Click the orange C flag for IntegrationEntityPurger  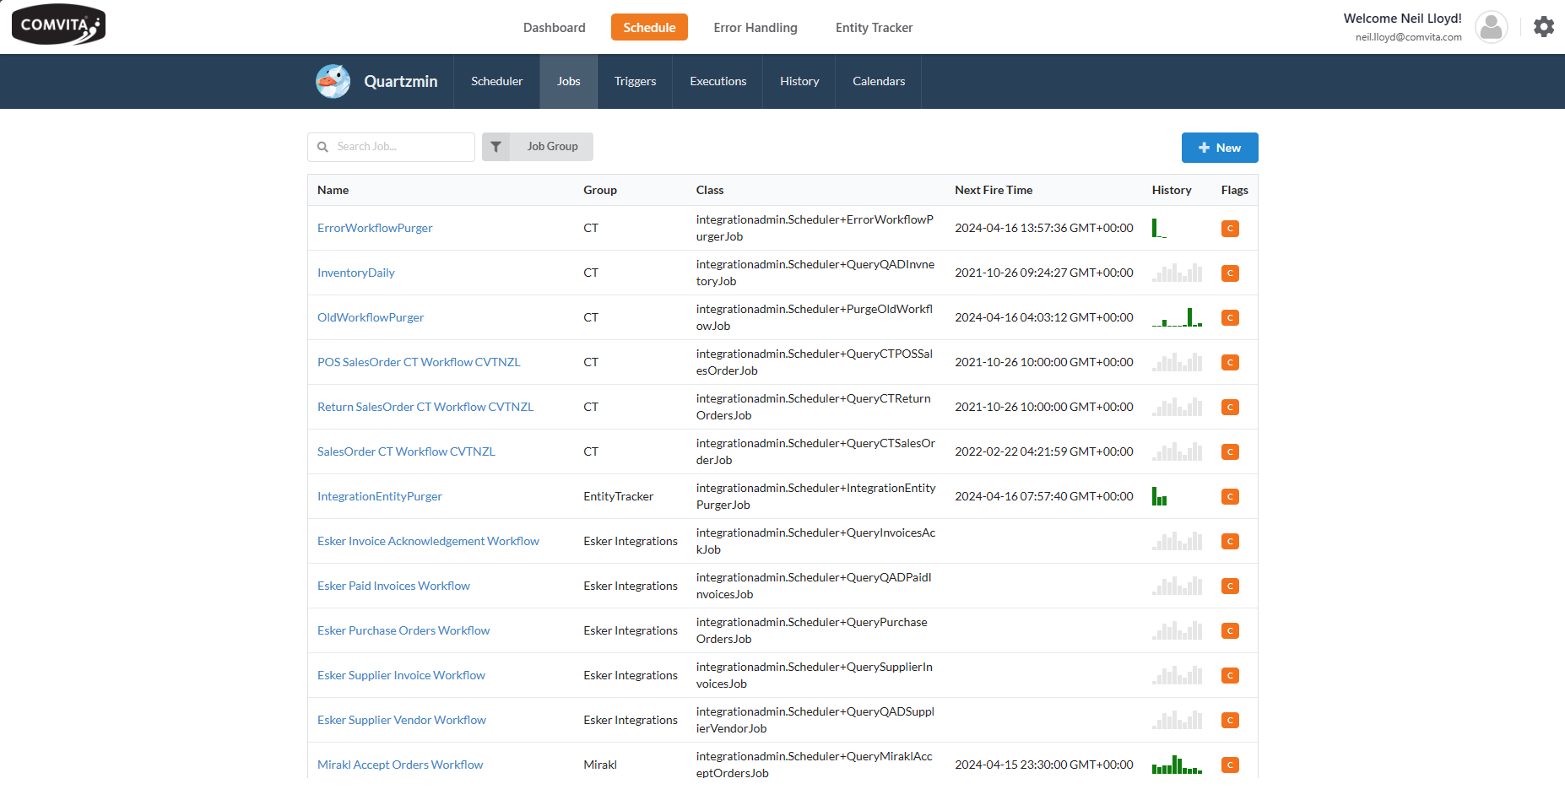point(1230,497)
